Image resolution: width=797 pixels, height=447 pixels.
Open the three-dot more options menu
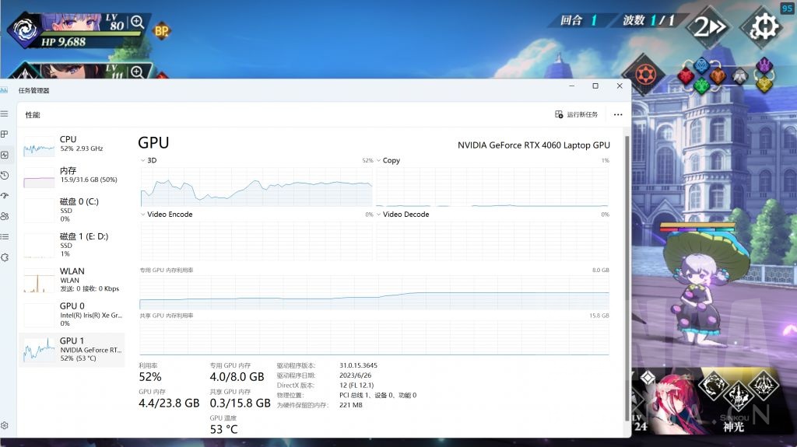click(x=618, y=114)
